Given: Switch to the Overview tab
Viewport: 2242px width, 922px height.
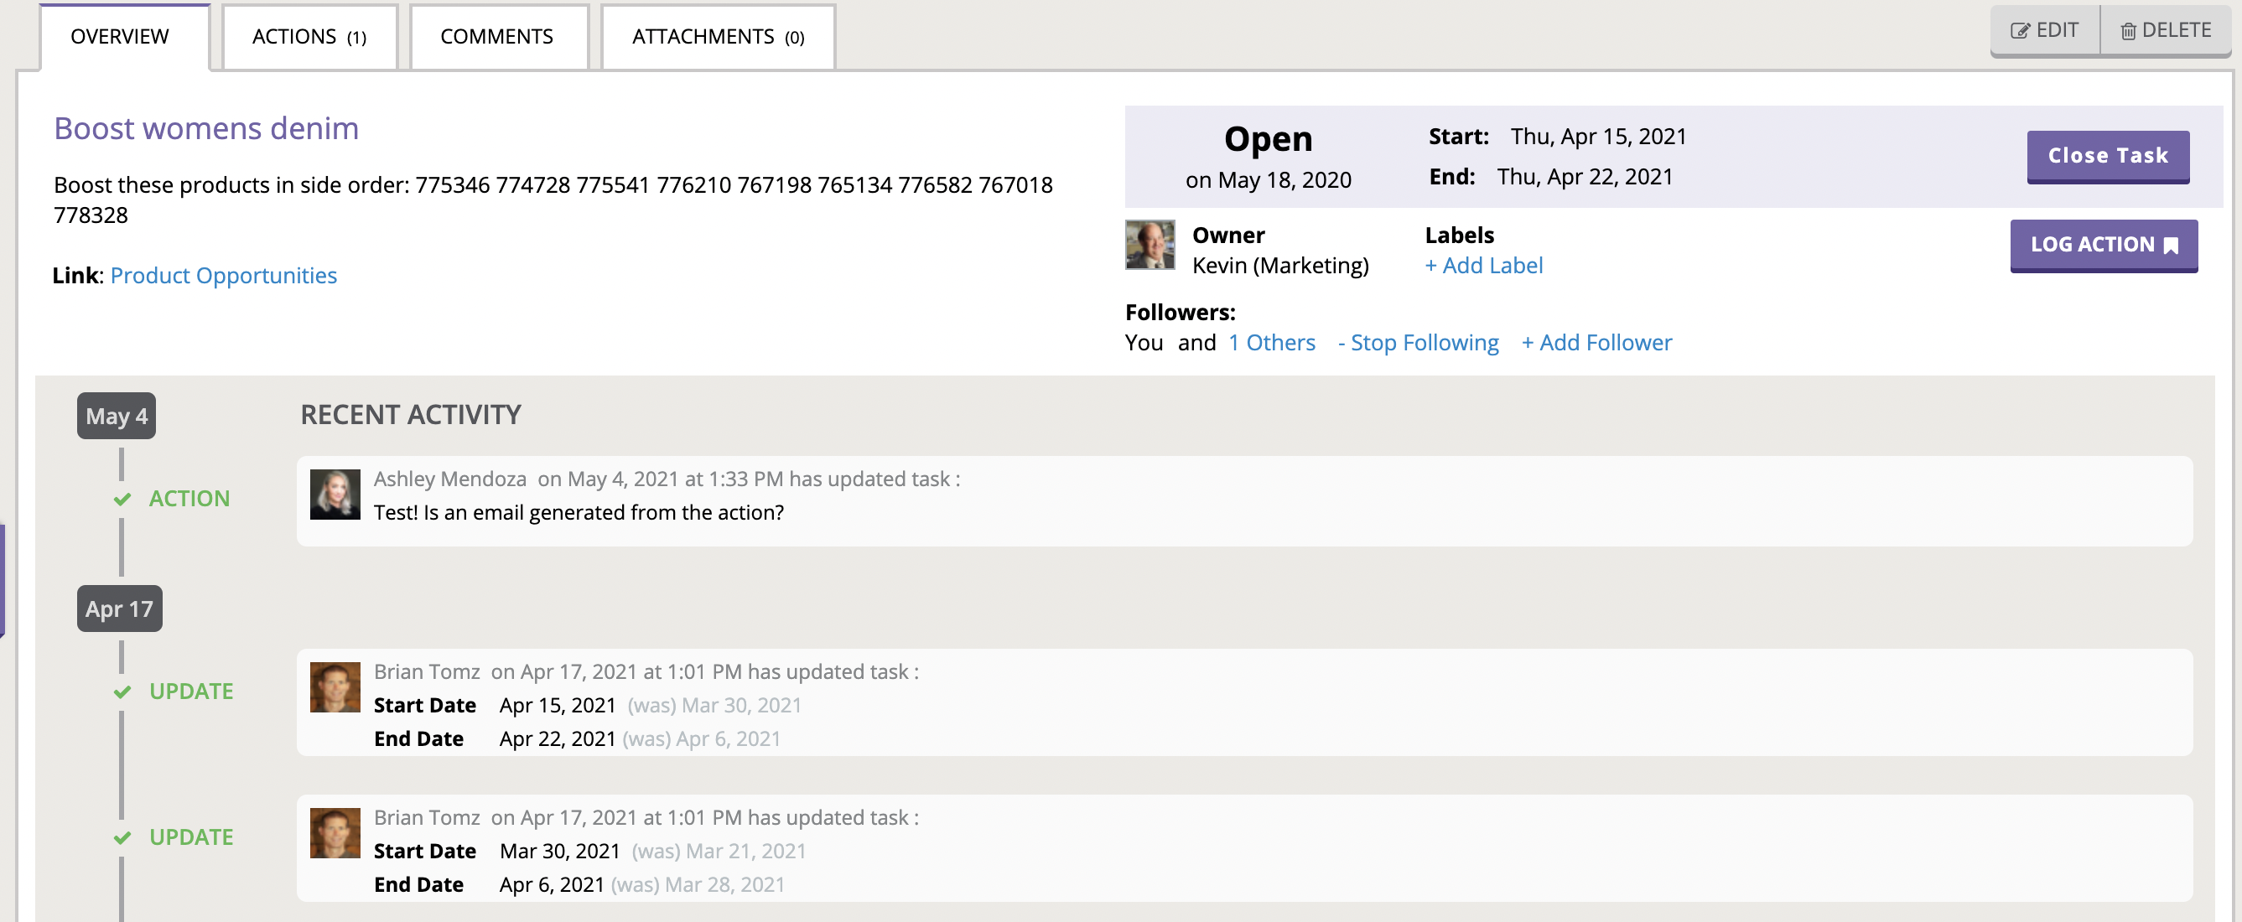Looking at the screenshot, I should pyautogui.click(x=124, y=37).
